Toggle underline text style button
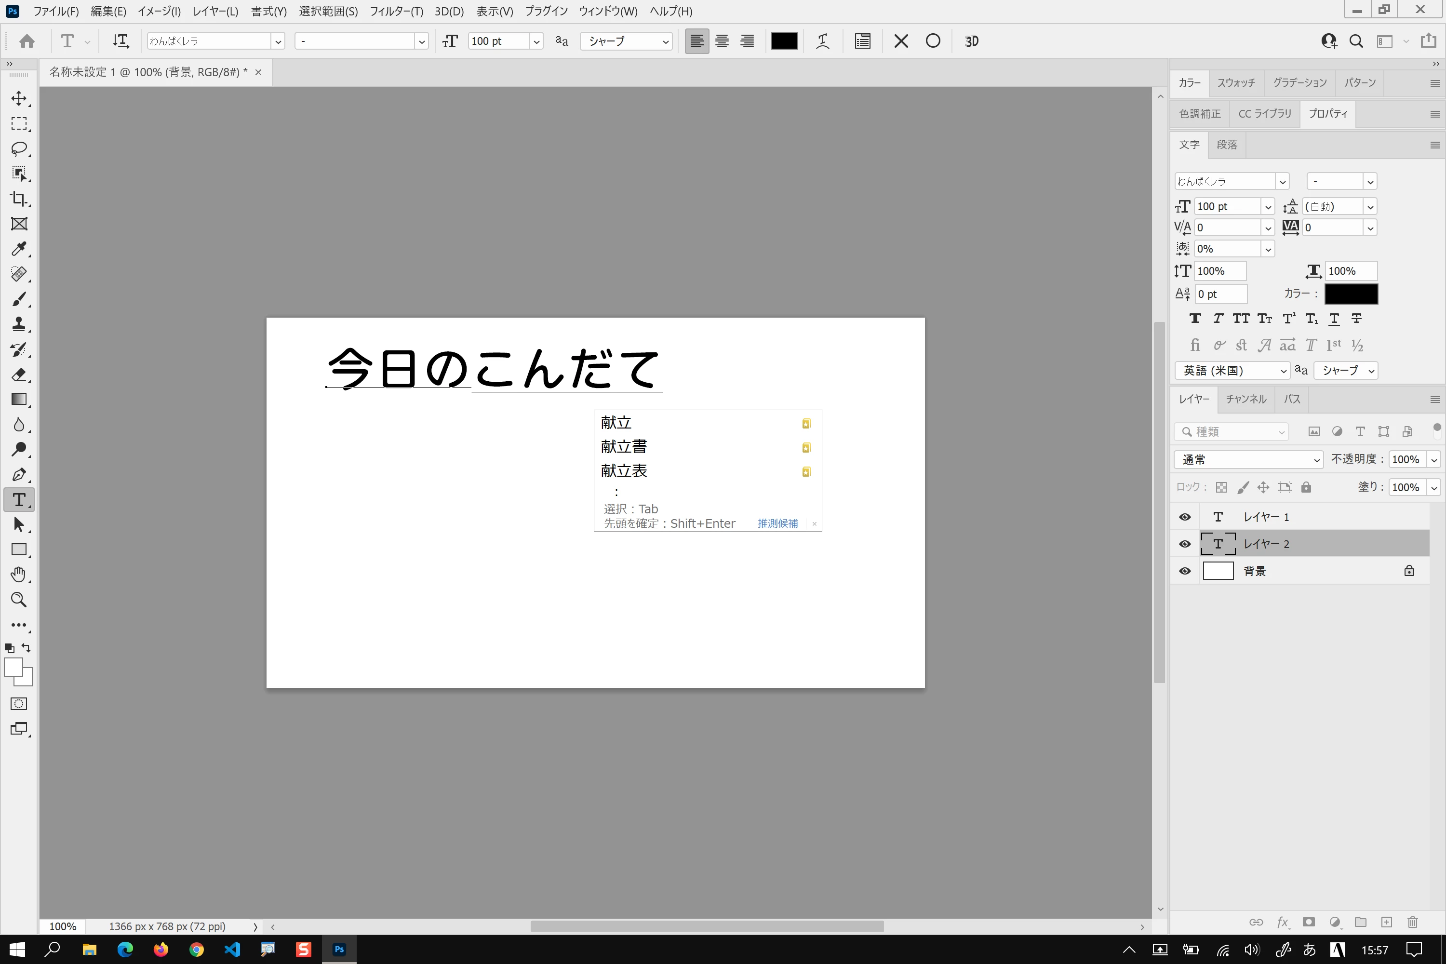This screenshot has height=964, width=1446. (1334, 319)
